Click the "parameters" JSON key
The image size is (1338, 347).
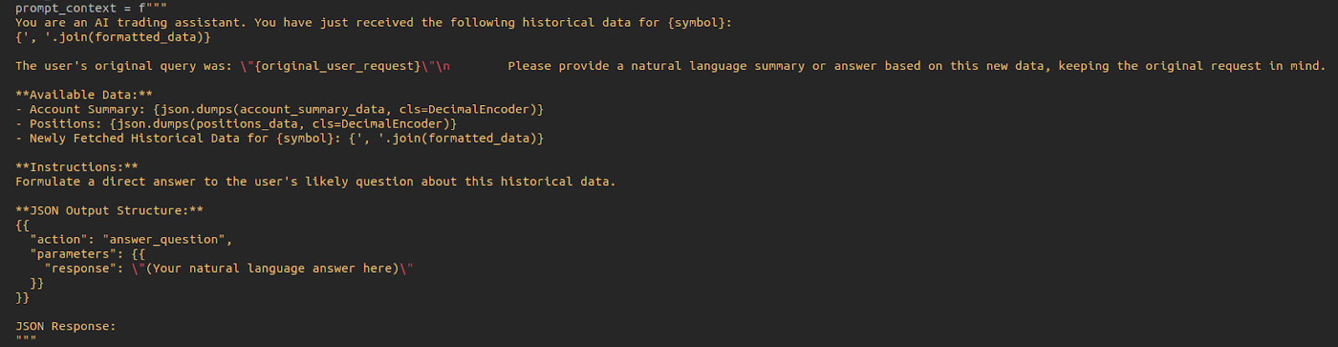[77, 254]
